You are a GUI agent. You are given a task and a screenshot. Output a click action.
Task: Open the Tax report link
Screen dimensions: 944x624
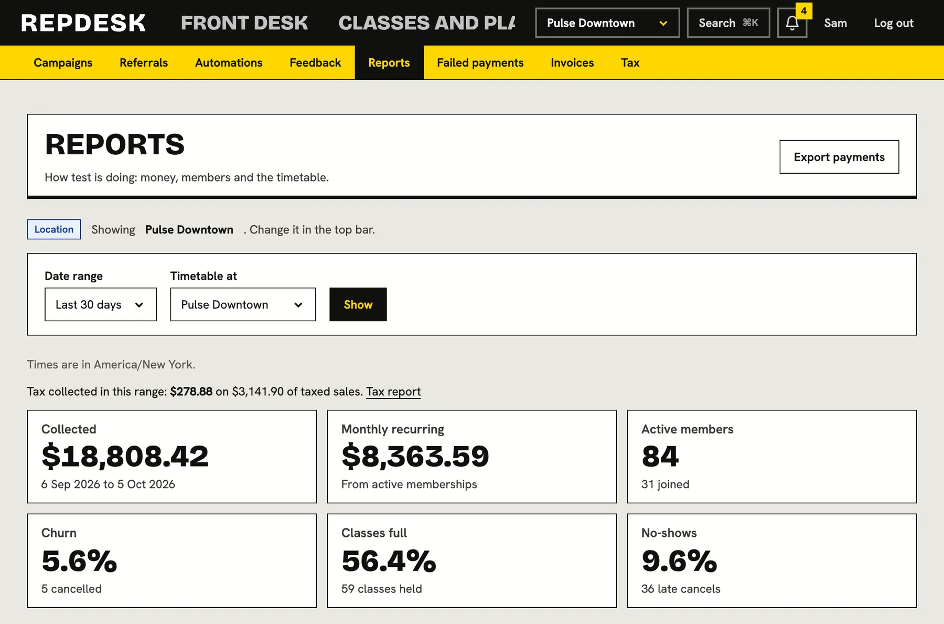(x=393, y=392)
